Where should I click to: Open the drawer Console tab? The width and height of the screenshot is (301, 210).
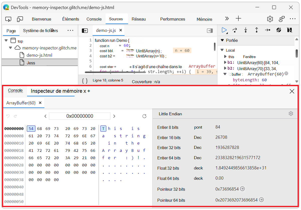[15, 90]
